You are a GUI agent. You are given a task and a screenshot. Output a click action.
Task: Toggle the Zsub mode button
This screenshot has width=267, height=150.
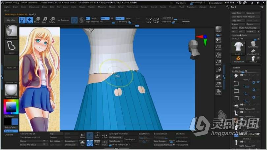128,18
